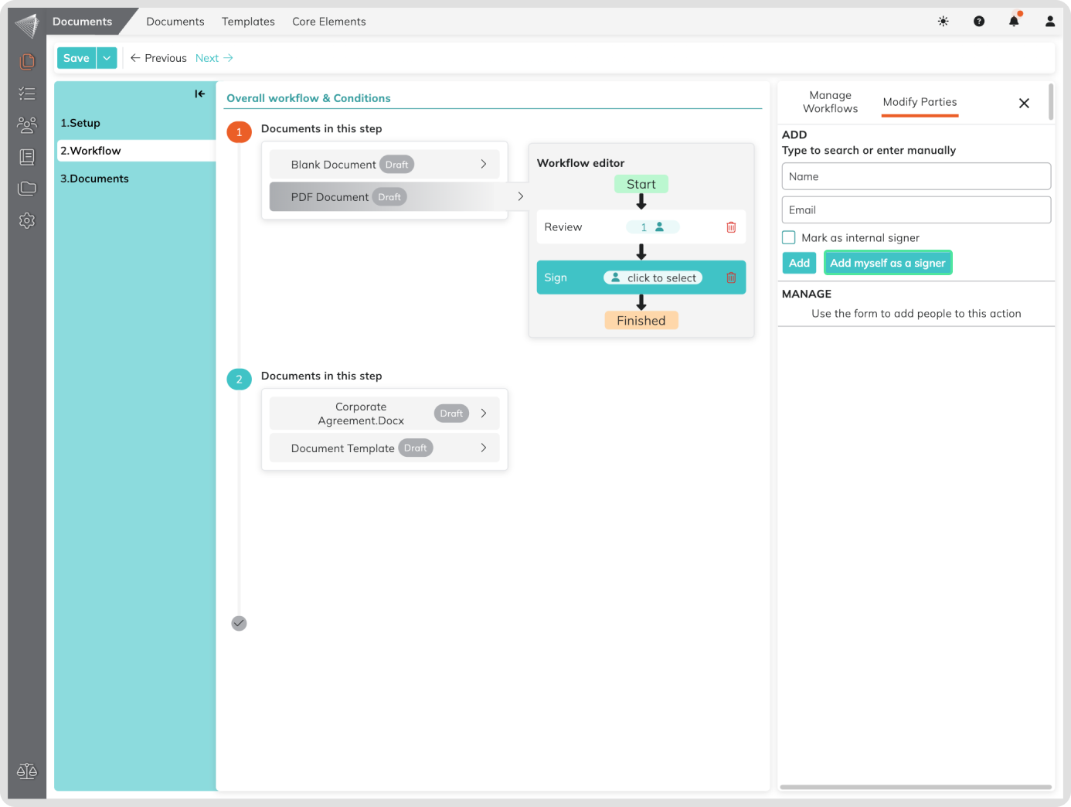Screen dimensions: 1071x807
Task: Click the step completion checkmark circle
Action: pyautogui.click(x=239, y=623)
